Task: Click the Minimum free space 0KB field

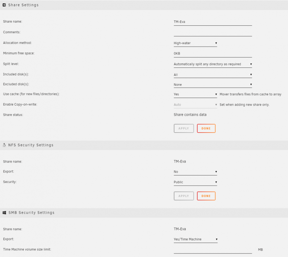Action: [x=213, y=54]
